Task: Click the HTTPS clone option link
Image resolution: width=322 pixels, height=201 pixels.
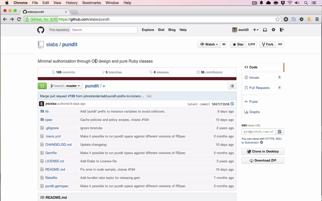Action: click(270, 139)
